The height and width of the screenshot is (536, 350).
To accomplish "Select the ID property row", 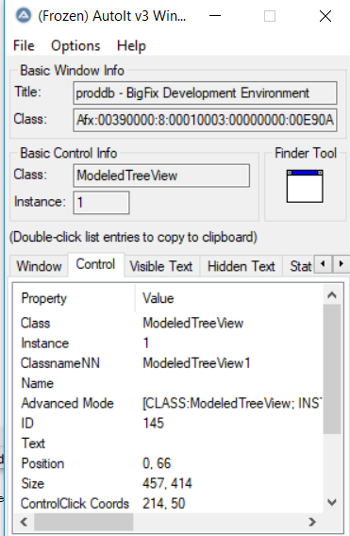I will pyautogui.click(x=168, y=423).
